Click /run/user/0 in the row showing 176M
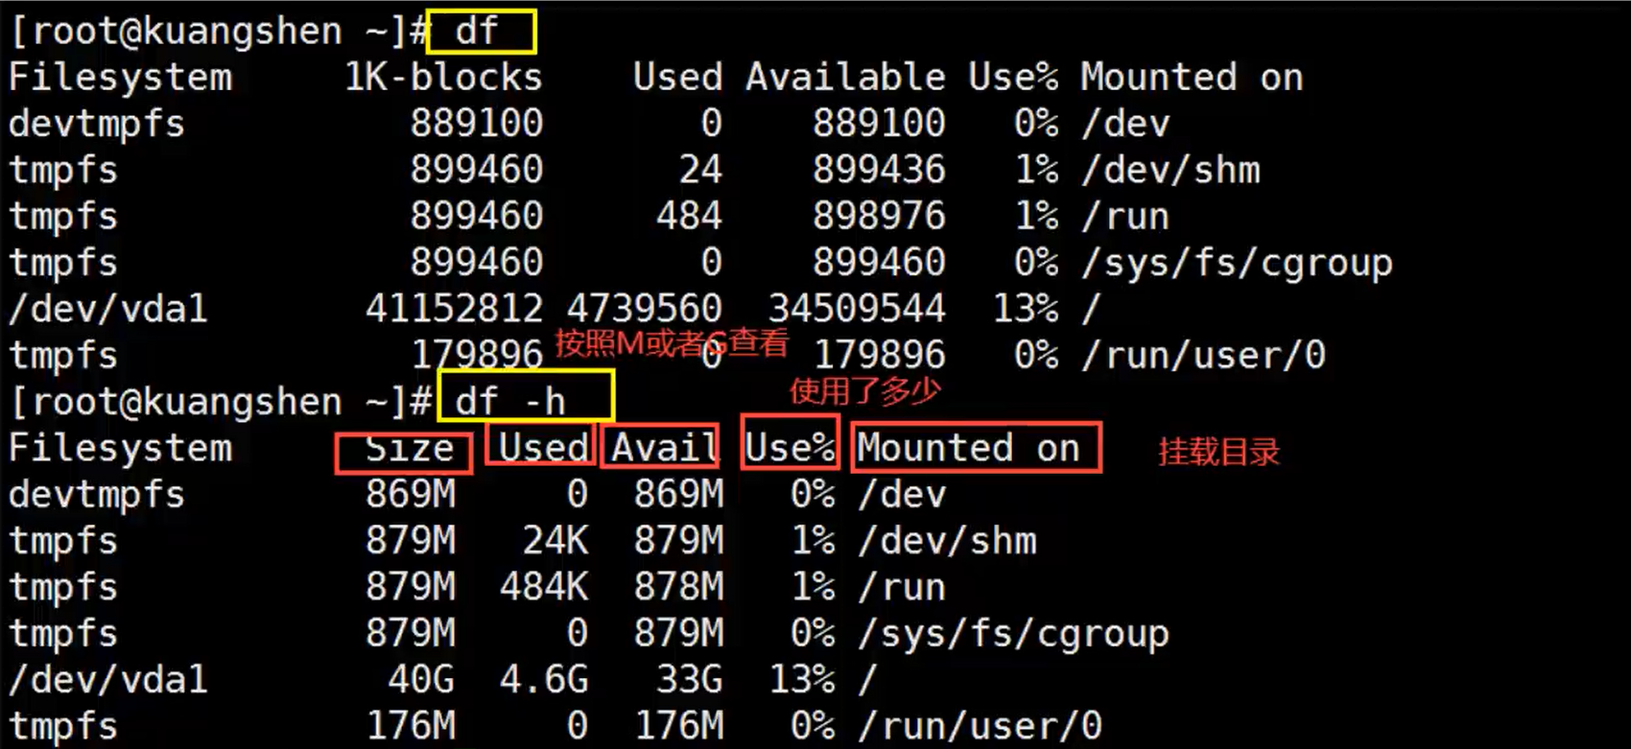The height and width of the screenshot is (749, 1631). pyautogui.click(x=980, y=726)
